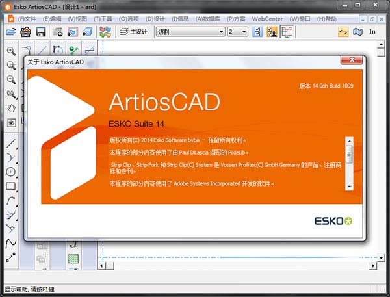Viewport: 390px width, 297px height.
Task: Open the WebCenter menu
Action: (x=267, y=19)
